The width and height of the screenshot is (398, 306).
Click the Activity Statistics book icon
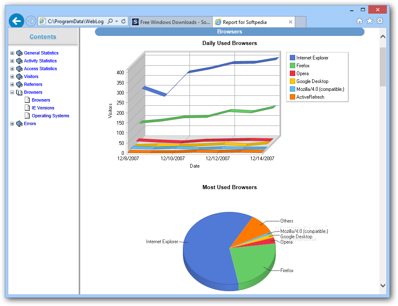(x=19, y=61)
